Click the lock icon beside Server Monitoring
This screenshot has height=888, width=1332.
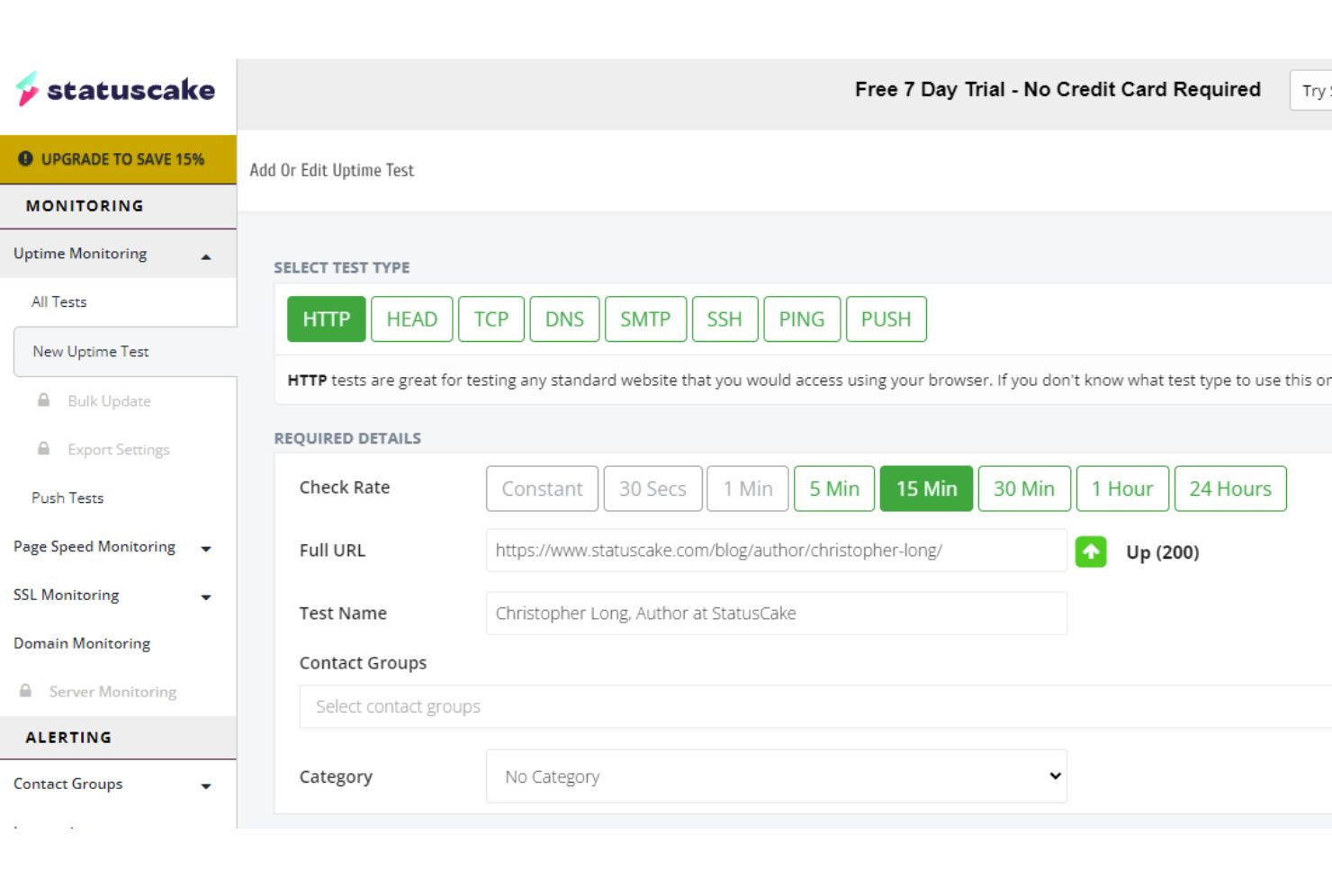(25, 690)
